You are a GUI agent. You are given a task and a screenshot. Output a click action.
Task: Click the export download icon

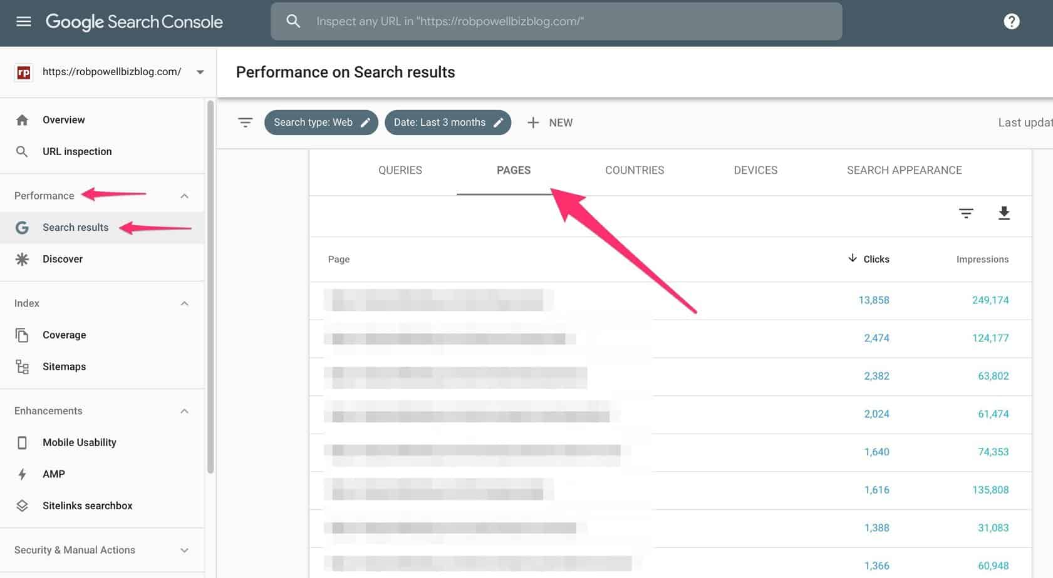[x=1004, y=213]
